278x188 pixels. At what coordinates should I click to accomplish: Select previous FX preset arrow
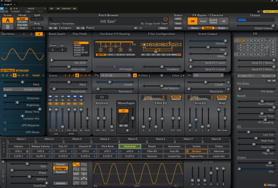[269, 80]
